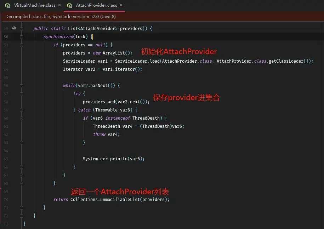
Task: Fold the if providers null block, line 51
Action: pyautogui.click(x=21, y=45)
